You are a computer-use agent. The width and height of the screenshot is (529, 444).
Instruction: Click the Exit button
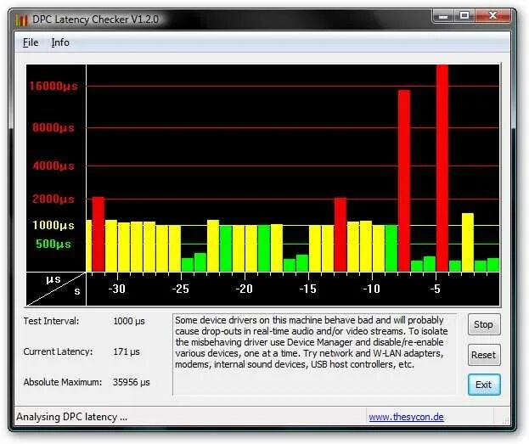484,385
